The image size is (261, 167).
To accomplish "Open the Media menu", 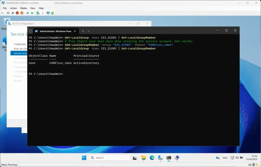I will (x=23, y=8).
